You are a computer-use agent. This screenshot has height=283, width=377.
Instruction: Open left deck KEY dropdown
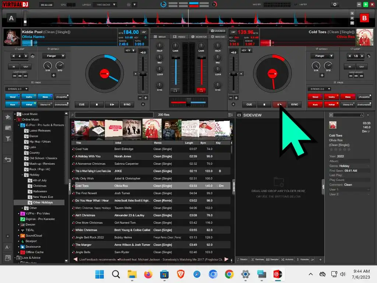(x=130, y=50)
